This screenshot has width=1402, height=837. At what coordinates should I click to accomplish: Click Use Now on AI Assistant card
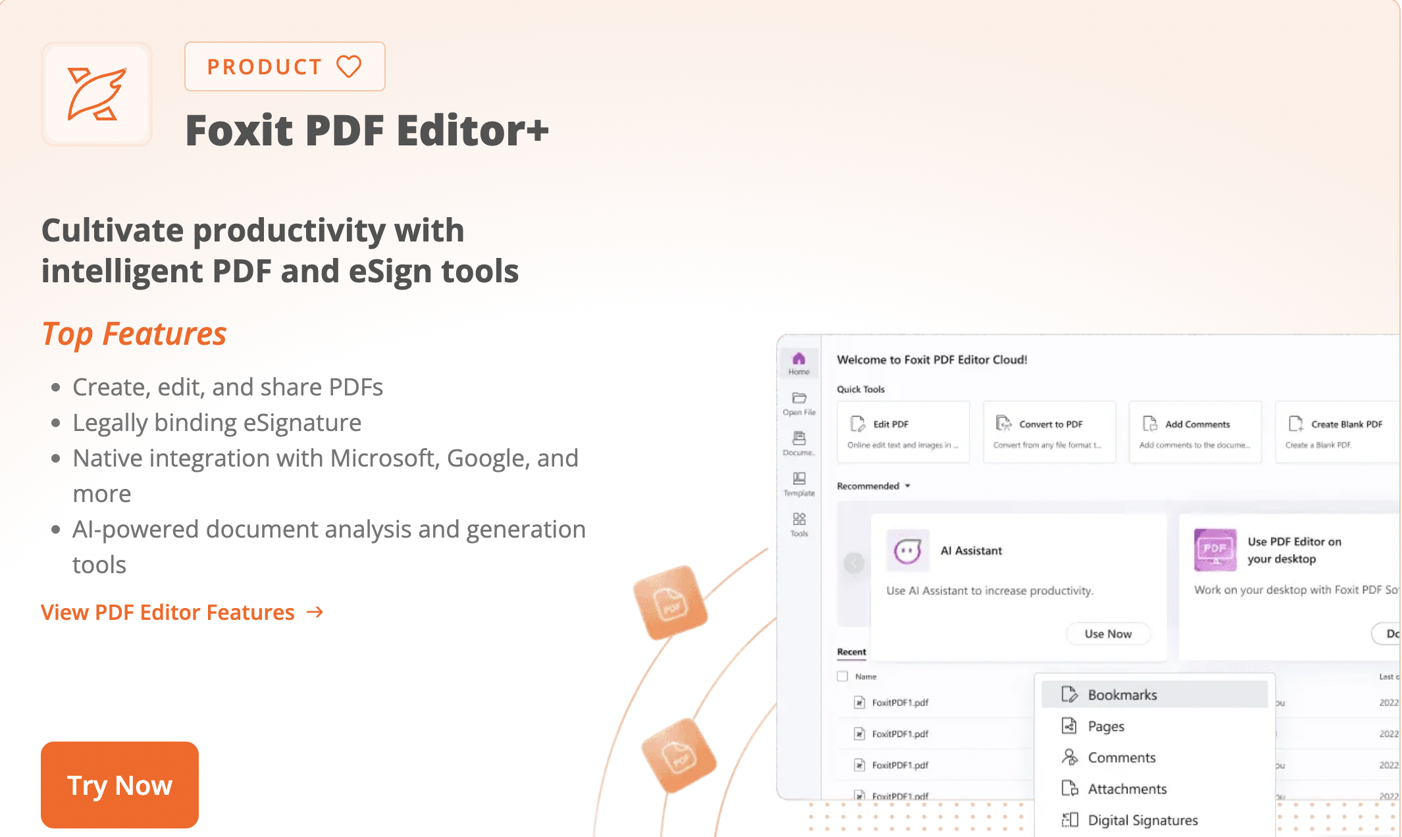(1108, 634)
